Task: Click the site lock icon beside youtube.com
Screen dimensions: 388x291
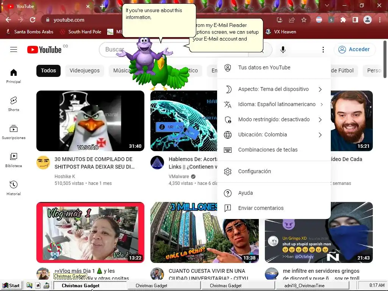Action: 48,20
